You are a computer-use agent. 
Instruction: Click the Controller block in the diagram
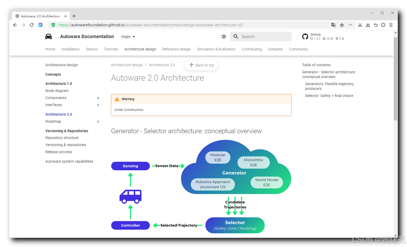tap(130, 225)
